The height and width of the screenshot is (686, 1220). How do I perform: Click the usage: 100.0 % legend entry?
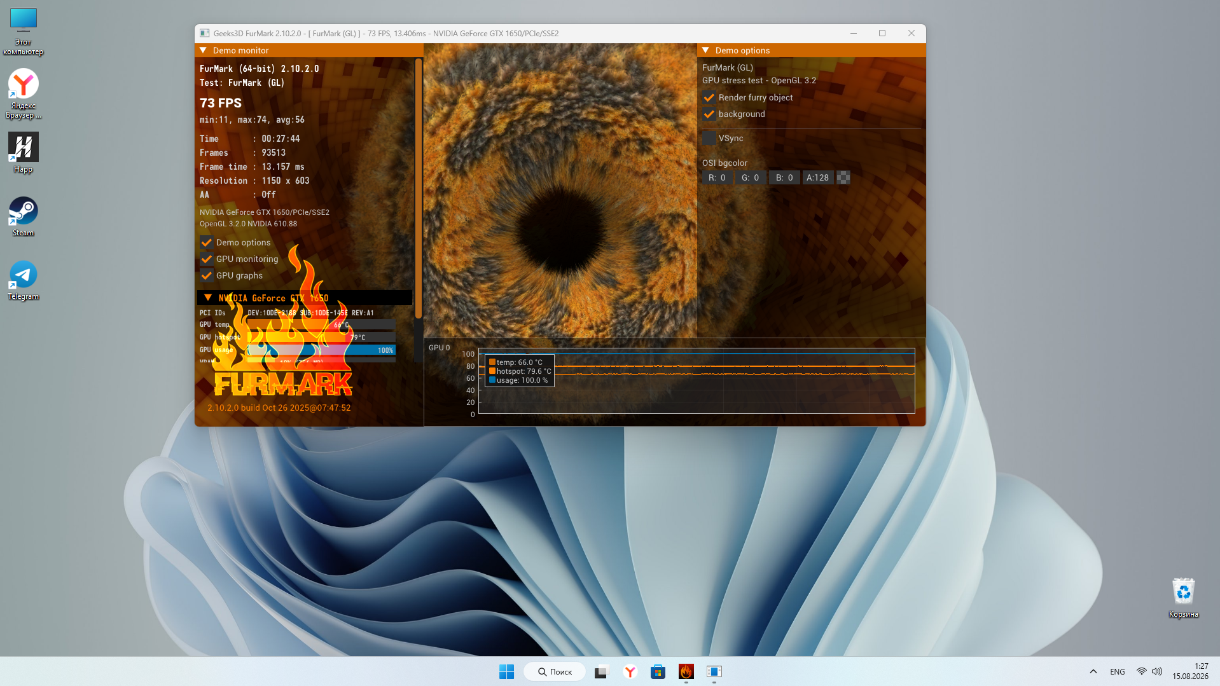click(x=518, y=380)
